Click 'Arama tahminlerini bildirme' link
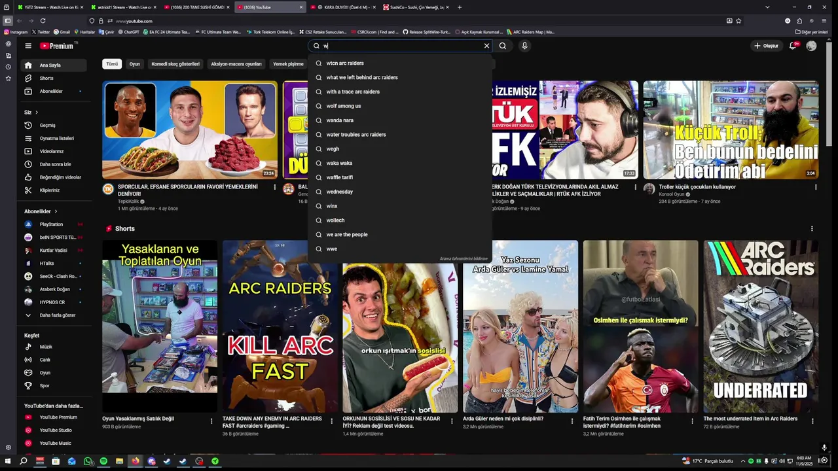The image size is (838, 471). pyautogui.click(x=464, y=258)
